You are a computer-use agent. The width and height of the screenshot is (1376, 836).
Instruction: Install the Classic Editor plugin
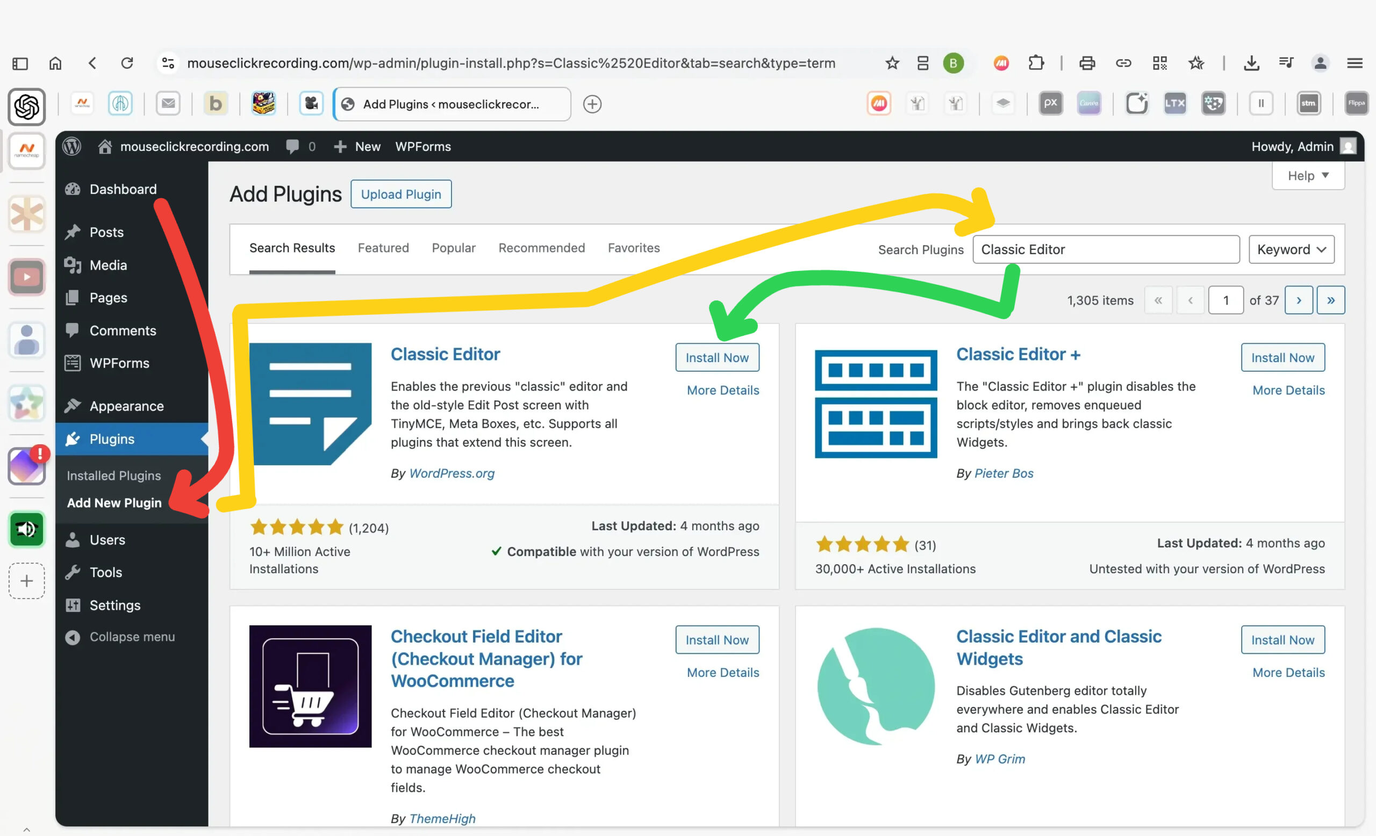(x=717, y=358)
